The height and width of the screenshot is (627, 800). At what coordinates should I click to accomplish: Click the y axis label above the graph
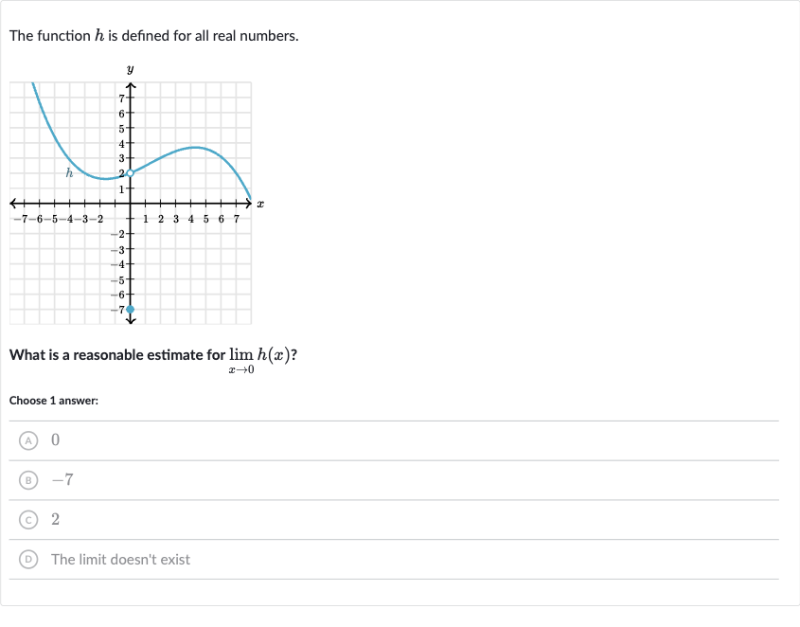(x=131, y=69)
